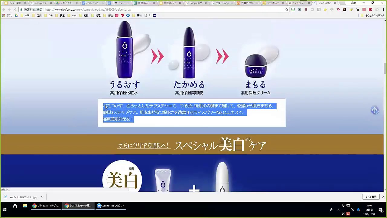The height and width of the screenshot is (218, 387).
Task: Click the yellow star extension icon
Action: [325, 9]
